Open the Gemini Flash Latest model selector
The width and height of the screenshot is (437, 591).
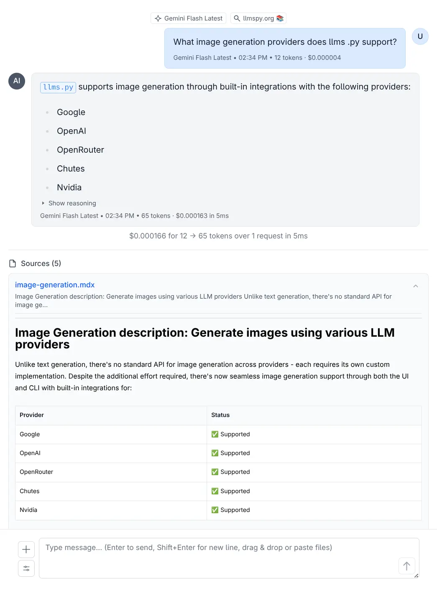coord(189,18)
